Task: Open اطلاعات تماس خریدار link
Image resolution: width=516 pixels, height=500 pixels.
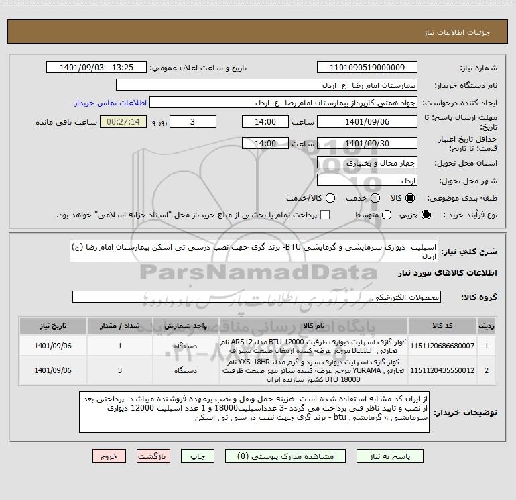Action: 111,103
